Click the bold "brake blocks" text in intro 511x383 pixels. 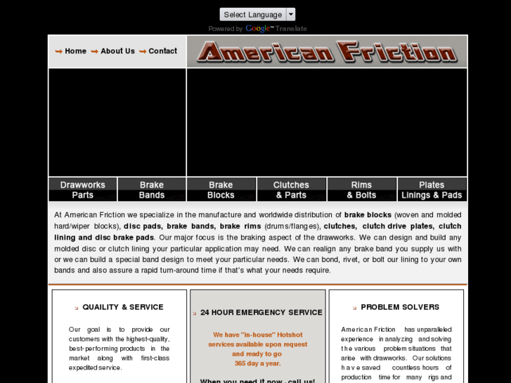click(368, 215)
